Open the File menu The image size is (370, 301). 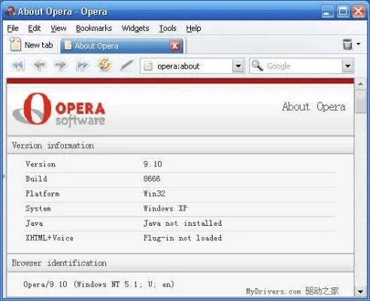tap(13, 29)
